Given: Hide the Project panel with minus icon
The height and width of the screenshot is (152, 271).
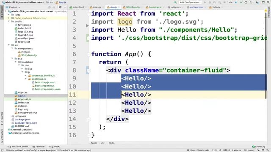Looking at the screenshot, I should tap(65, 7).
